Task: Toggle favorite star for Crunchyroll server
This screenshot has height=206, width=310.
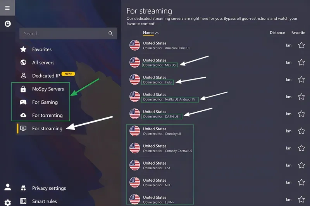Action: [x=301, y=131]
